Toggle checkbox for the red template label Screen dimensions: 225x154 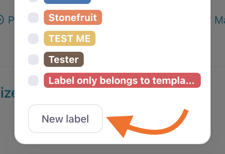[x=33, y=81]
